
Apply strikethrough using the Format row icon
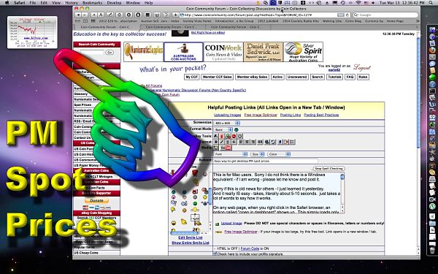tap(234, 142)
